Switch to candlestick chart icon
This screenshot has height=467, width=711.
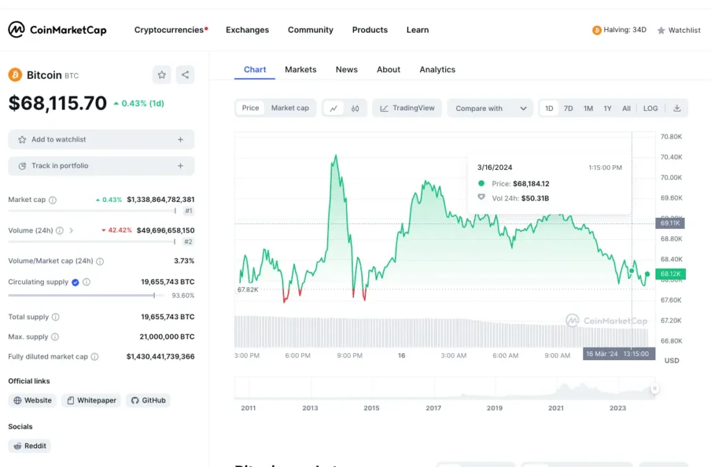click(355, 108)
